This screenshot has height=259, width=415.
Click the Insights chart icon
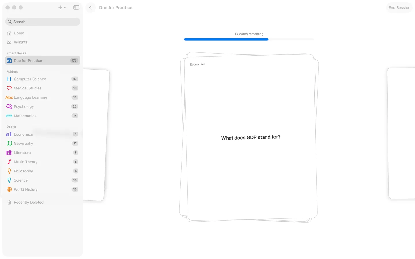coord(9,42)
